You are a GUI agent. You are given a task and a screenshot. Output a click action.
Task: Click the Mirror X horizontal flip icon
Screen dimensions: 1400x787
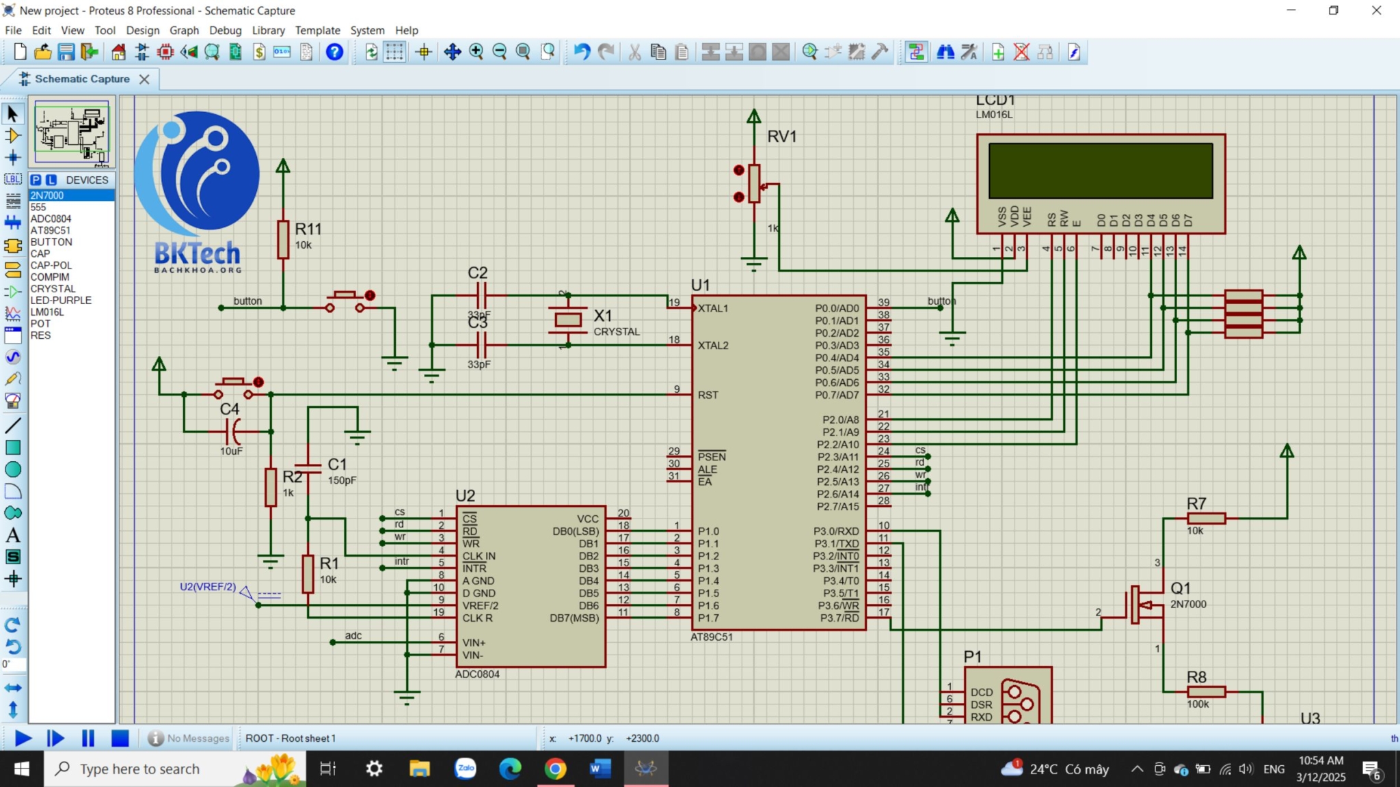pyautogui.click(x=13, y=688)
